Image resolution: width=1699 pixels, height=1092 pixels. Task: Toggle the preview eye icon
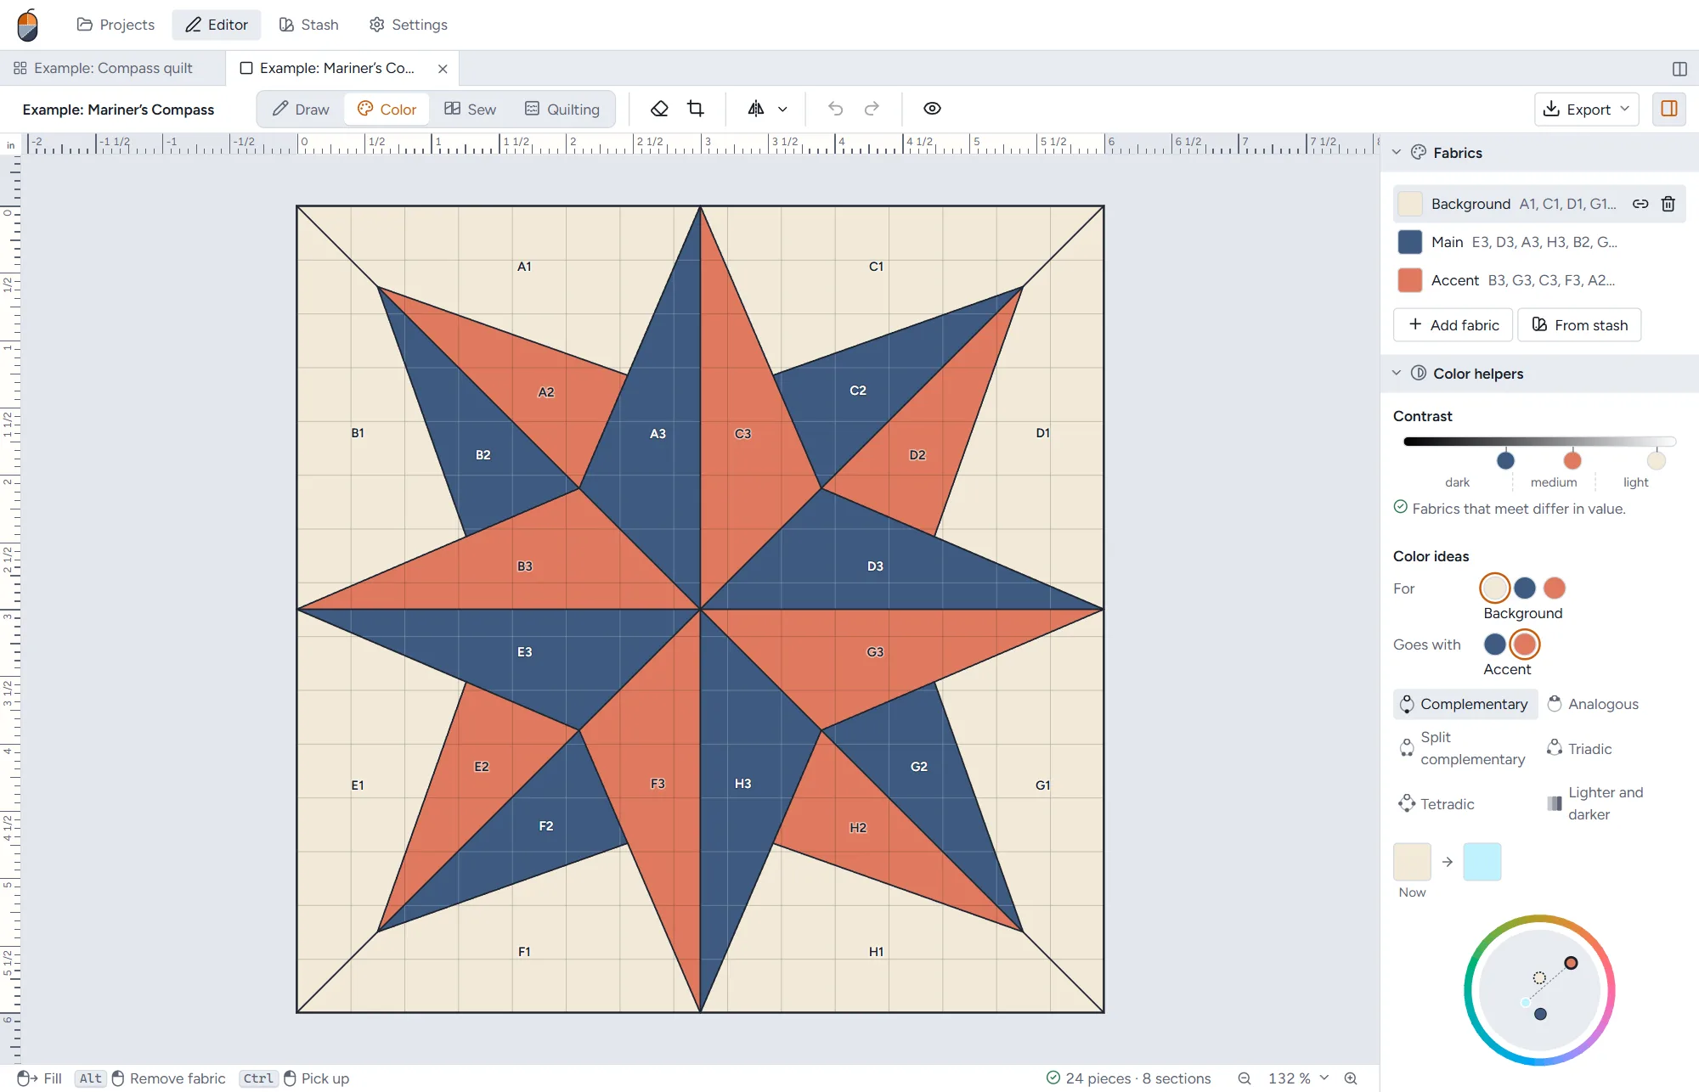(932, 109)
